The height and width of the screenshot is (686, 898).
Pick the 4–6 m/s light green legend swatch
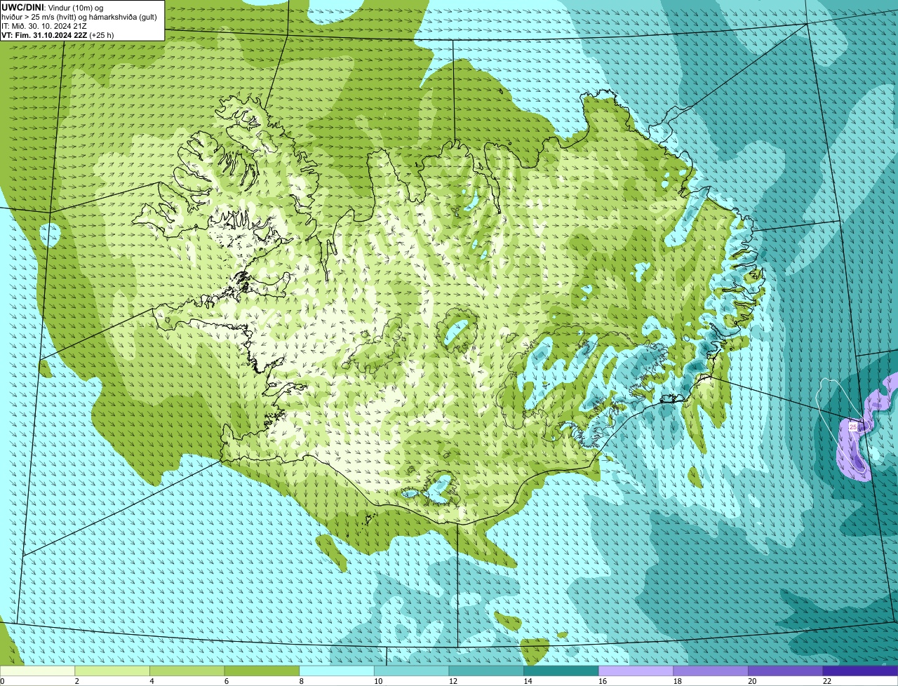(x=187, y=671)
